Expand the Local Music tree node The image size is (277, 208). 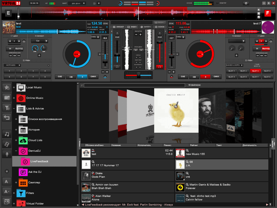click(x=14, y=87)
